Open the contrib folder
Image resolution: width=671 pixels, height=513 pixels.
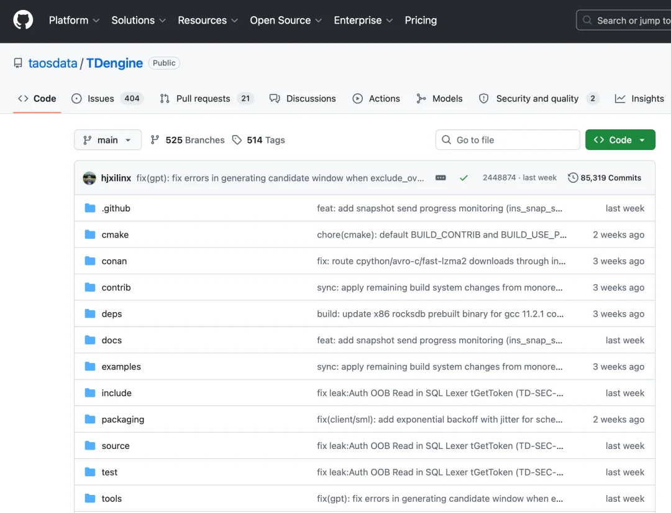tap(116, 287)
